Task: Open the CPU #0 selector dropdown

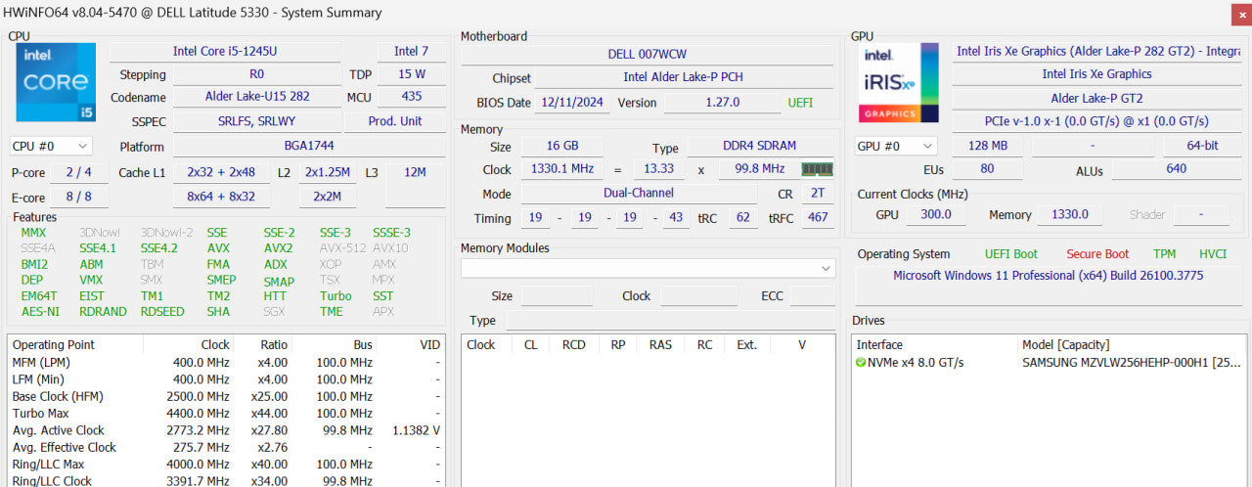Action: click(x=51, y=146)
